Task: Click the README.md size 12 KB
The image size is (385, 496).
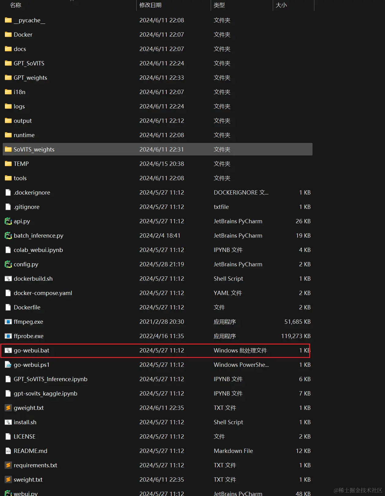Action: [x=303, y=451]
